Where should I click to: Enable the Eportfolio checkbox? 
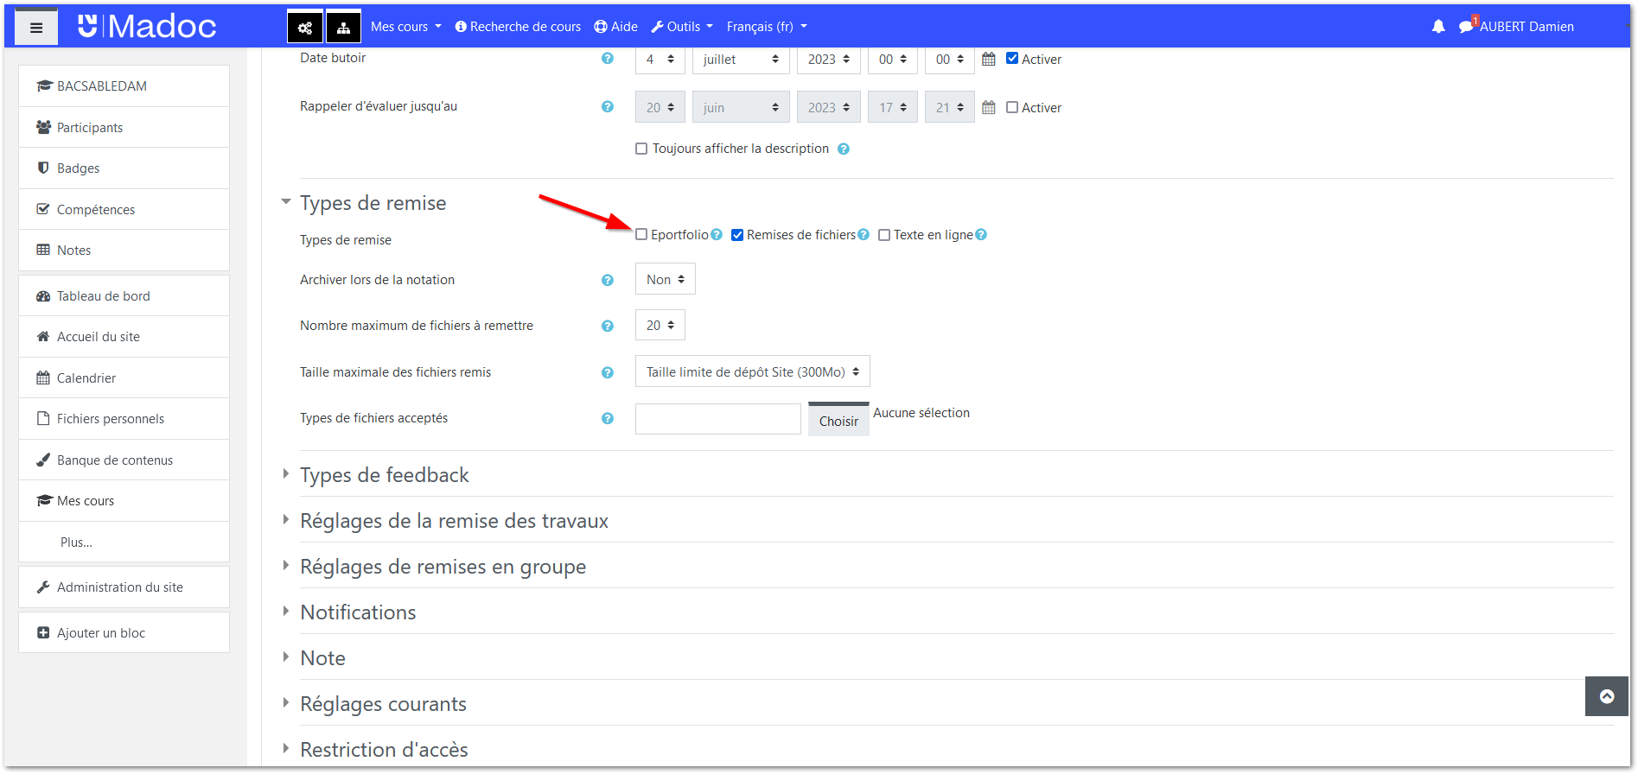(x=641, y=235)
